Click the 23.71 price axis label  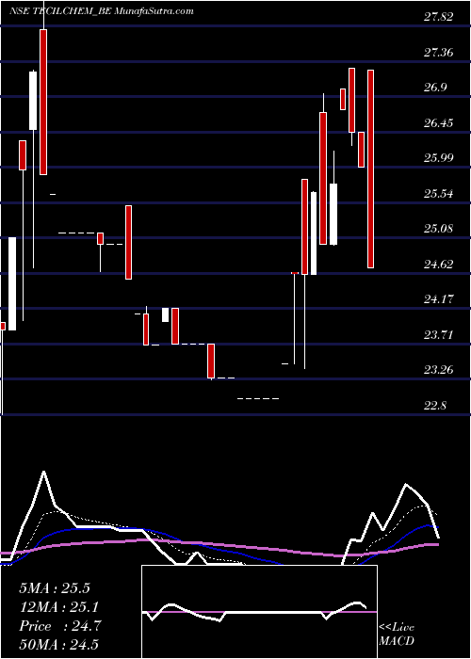[439, 335]
